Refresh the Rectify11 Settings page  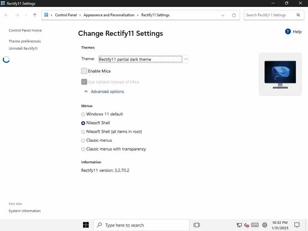pos(234,15)
